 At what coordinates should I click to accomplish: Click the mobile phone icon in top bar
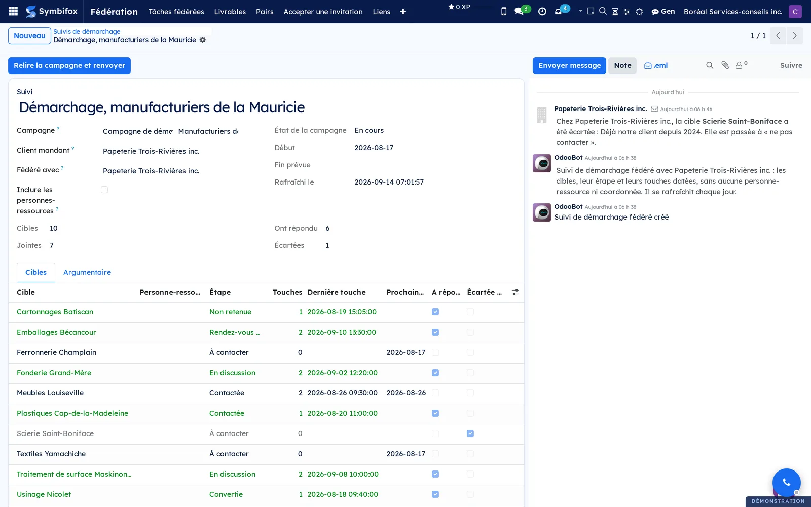503,11
